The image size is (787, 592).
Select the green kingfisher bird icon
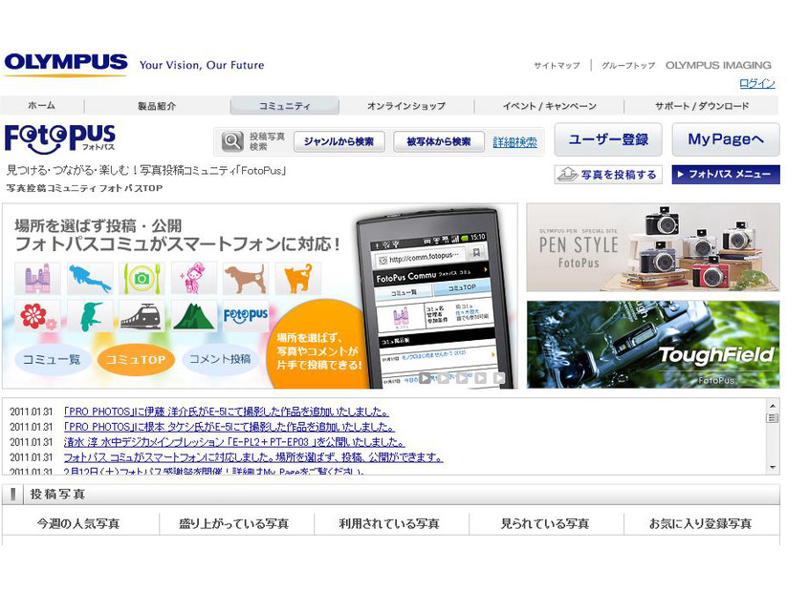90,316
